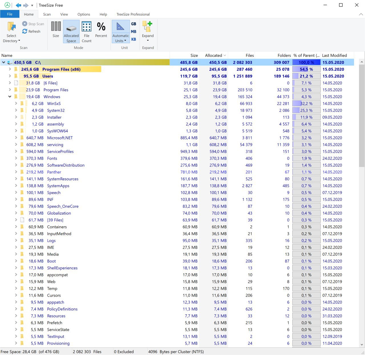Sort by the Folders column header

point(273,55)
